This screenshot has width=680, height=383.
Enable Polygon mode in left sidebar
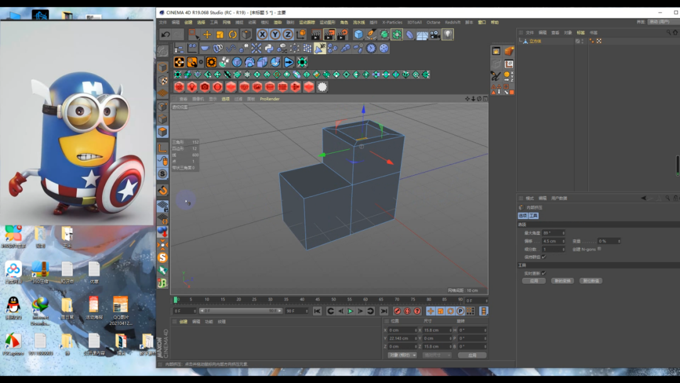162,132
